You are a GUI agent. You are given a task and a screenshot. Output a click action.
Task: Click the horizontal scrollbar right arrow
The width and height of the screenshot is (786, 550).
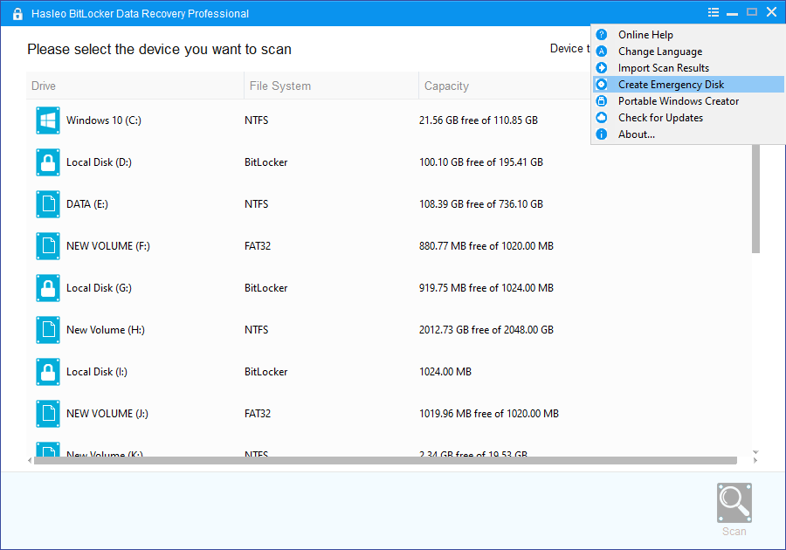[x=755, y=460]
